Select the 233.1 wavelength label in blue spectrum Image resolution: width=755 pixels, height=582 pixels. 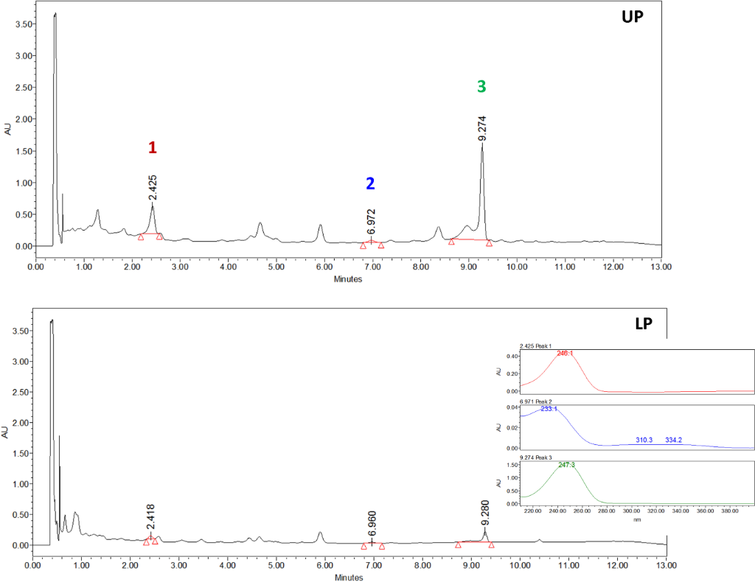coord(549,408)
